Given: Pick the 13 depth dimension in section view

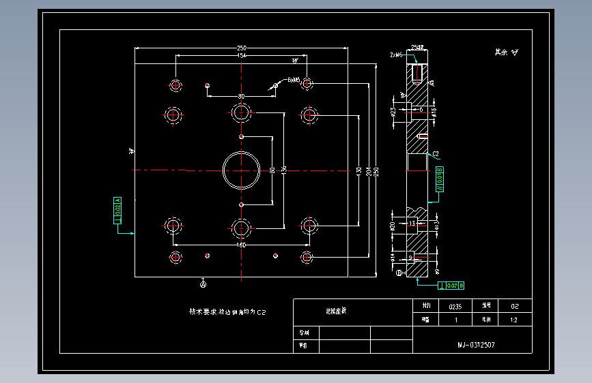Looking at the screenshot, I should [412, 223].
